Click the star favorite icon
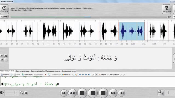175x98 pixels. pyautogui.click(x=26, y=93)
